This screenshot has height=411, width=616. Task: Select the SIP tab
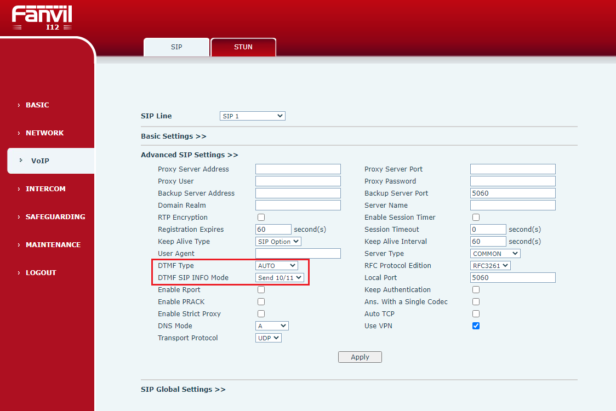(x=176, y=47)
